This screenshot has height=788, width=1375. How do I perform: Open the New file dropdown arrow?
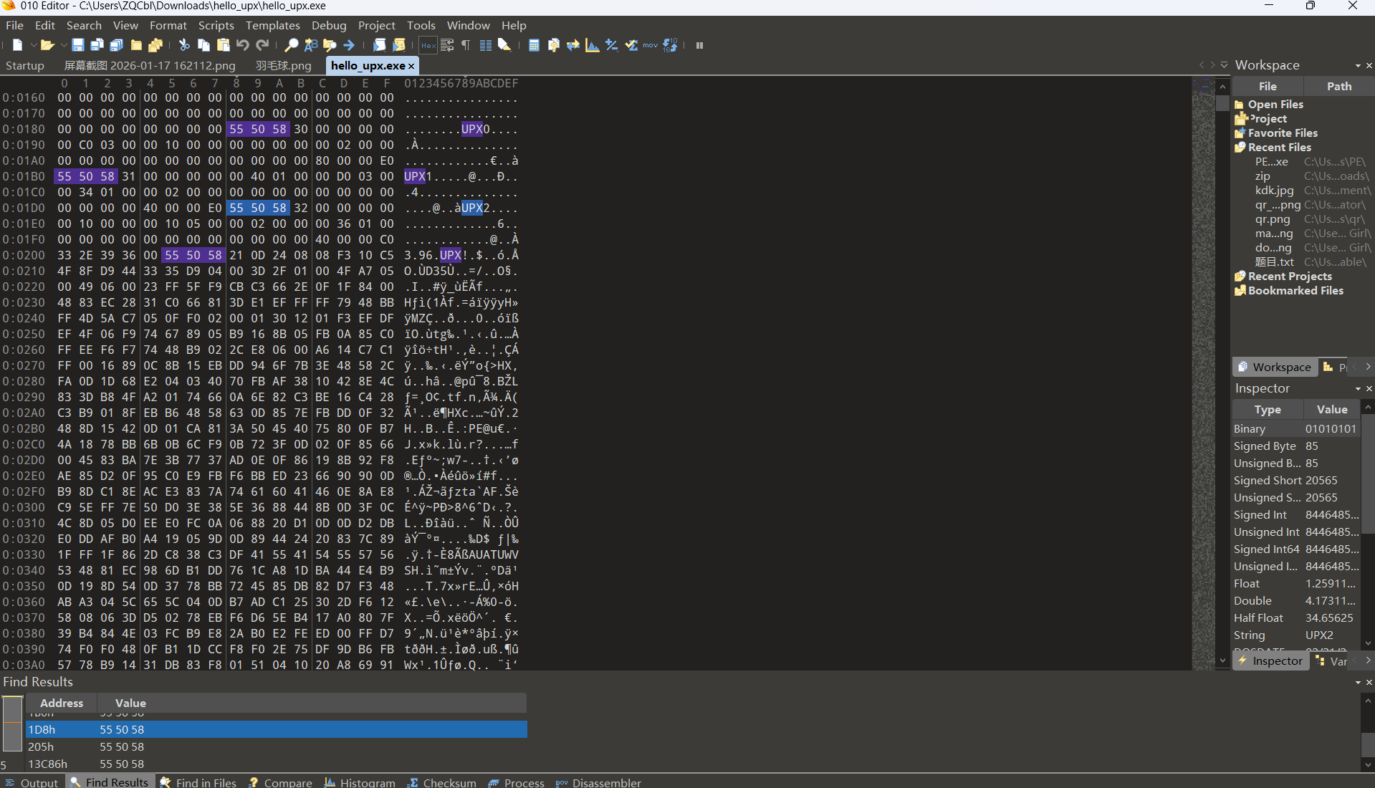pos(33,45)
